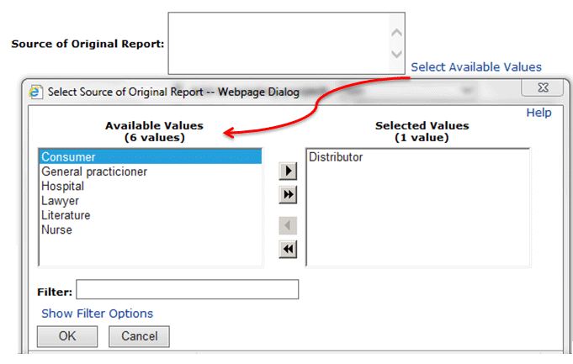Select Consumer in Available Values

coord(69,157)
